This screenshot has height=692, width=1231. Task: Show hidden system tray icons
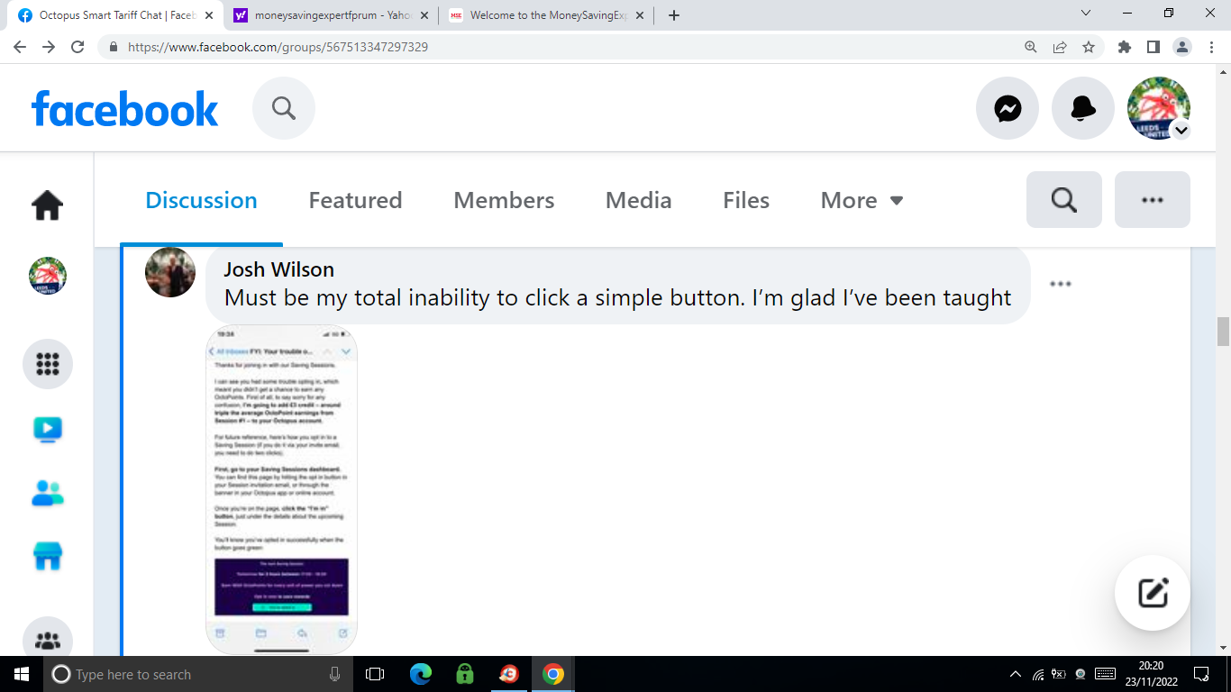(1016, 674)
